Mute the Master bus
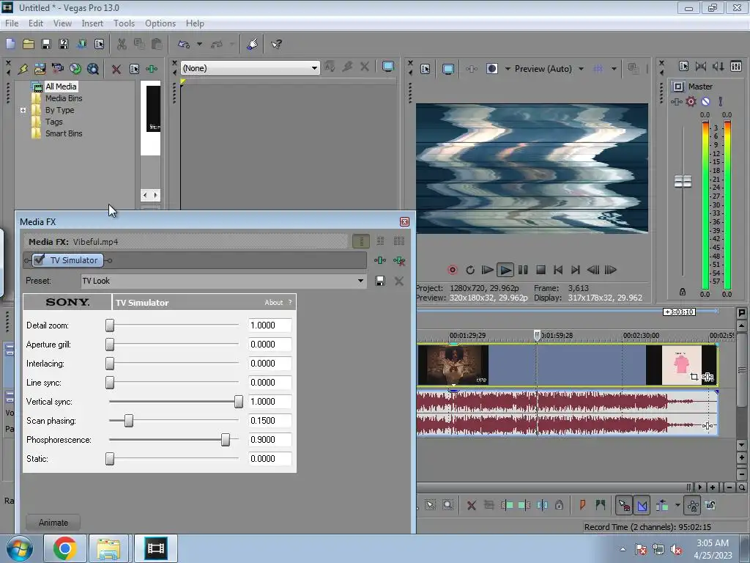The width and height of the screenshot is (750, 563). [x=705, y=101]
